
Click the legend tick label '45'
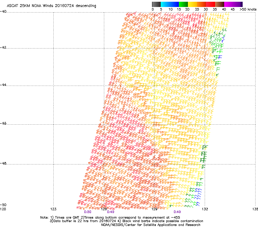point(233,9)
